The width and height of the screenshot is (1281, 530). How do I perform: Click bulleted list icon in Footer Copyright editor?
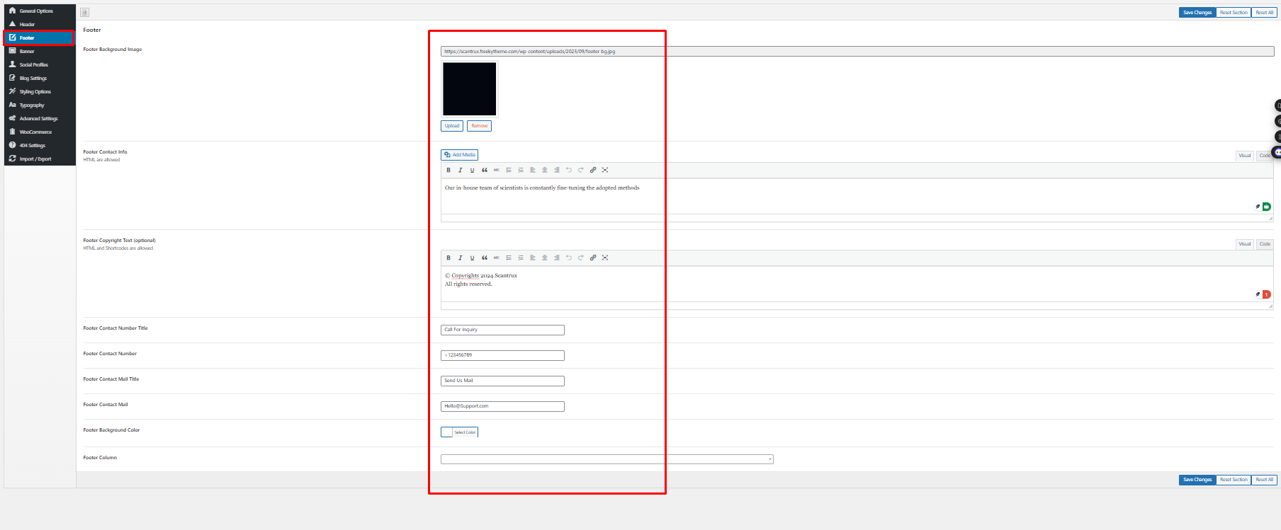[x=509, y=258]
